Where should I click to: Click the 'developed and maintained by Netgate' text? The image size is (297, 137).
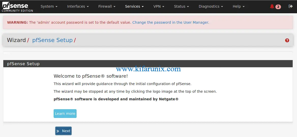click(138, 99)
